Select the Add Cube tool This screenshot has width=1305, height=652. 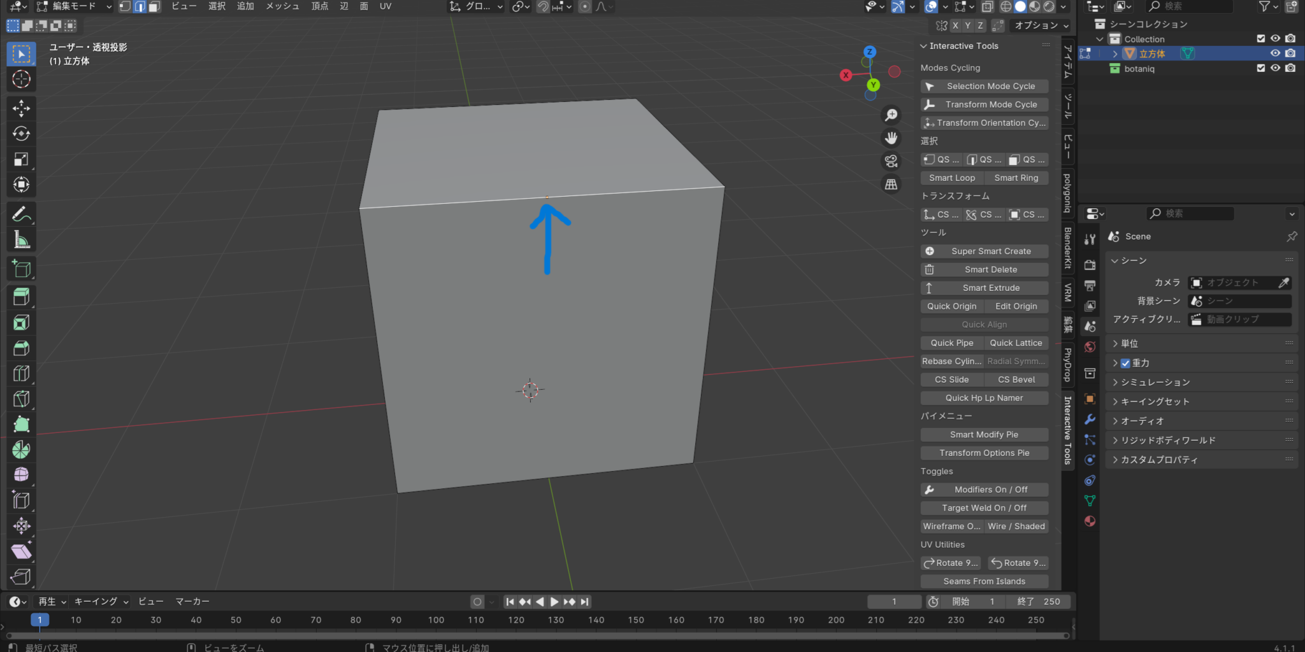point(21,268)
